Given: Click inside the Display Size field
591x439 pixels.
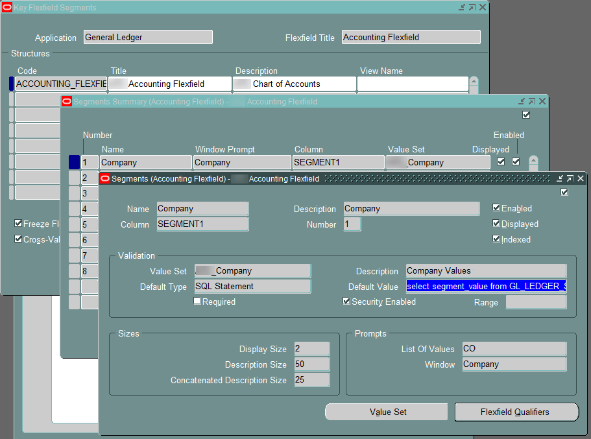Looking at the screenshot, I should [x=311, y=348].
